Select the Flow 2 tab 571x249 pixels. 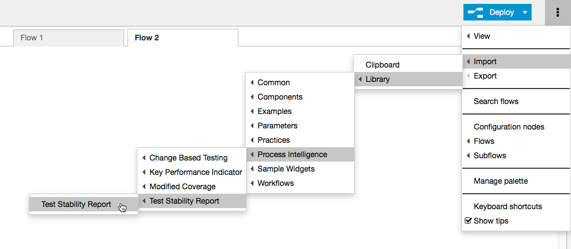[183, 38]
